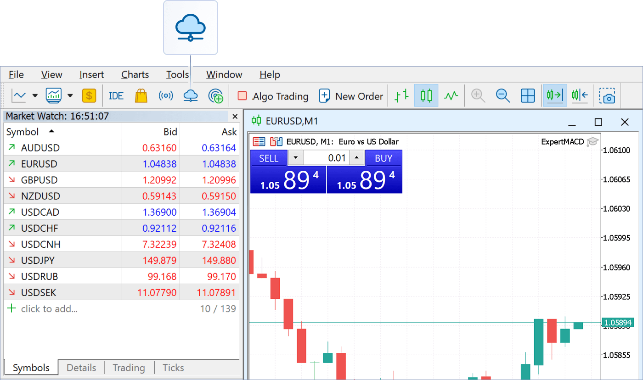Open the lot size volume dropdown
This screenshot has width=643, height=380.
[295, 157]
